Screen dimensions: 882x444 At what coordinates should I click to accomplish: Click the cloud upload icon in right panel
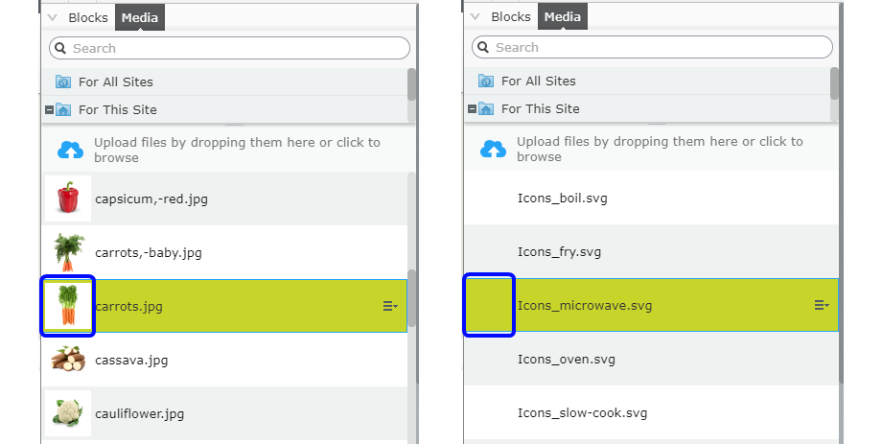[x=493, y=149]
